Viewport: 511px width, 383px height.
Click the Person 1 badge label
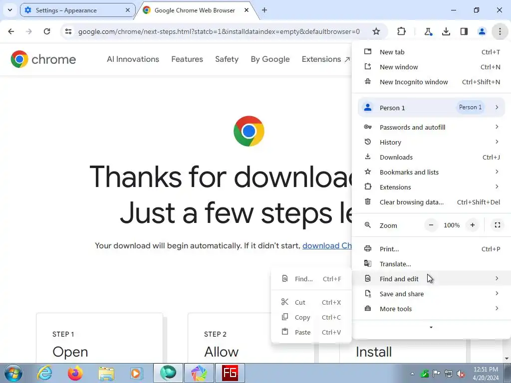click(470, 107)
